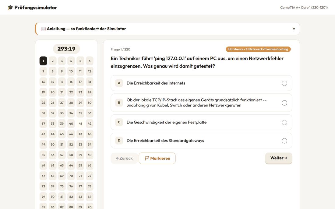Screen dimensions: 335x209
Task: Click the letter B answer badge
Action: 119,103
